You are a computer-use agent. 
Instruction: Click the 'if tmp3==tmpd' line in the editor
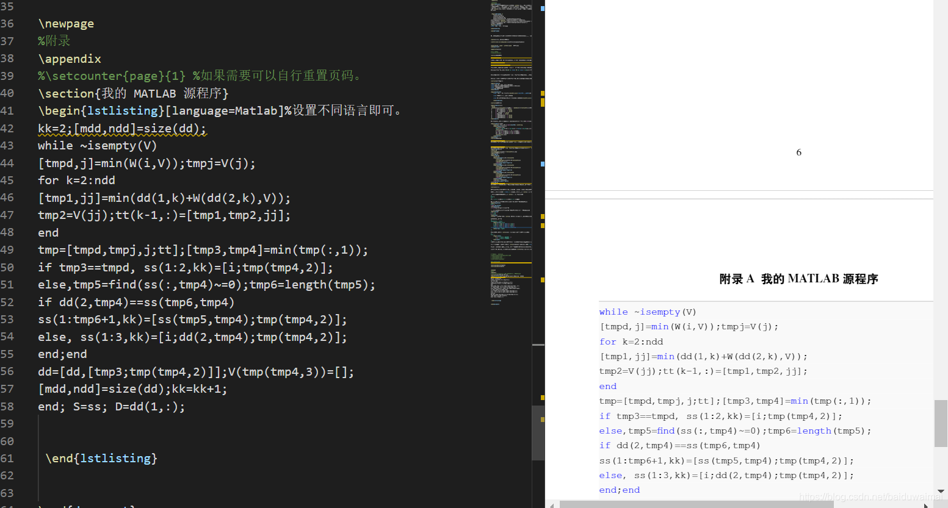(186, 267)
